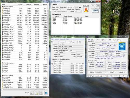Open the Súgó menu in Core Temp
The image size is (130, 98).
coord(68,39)
